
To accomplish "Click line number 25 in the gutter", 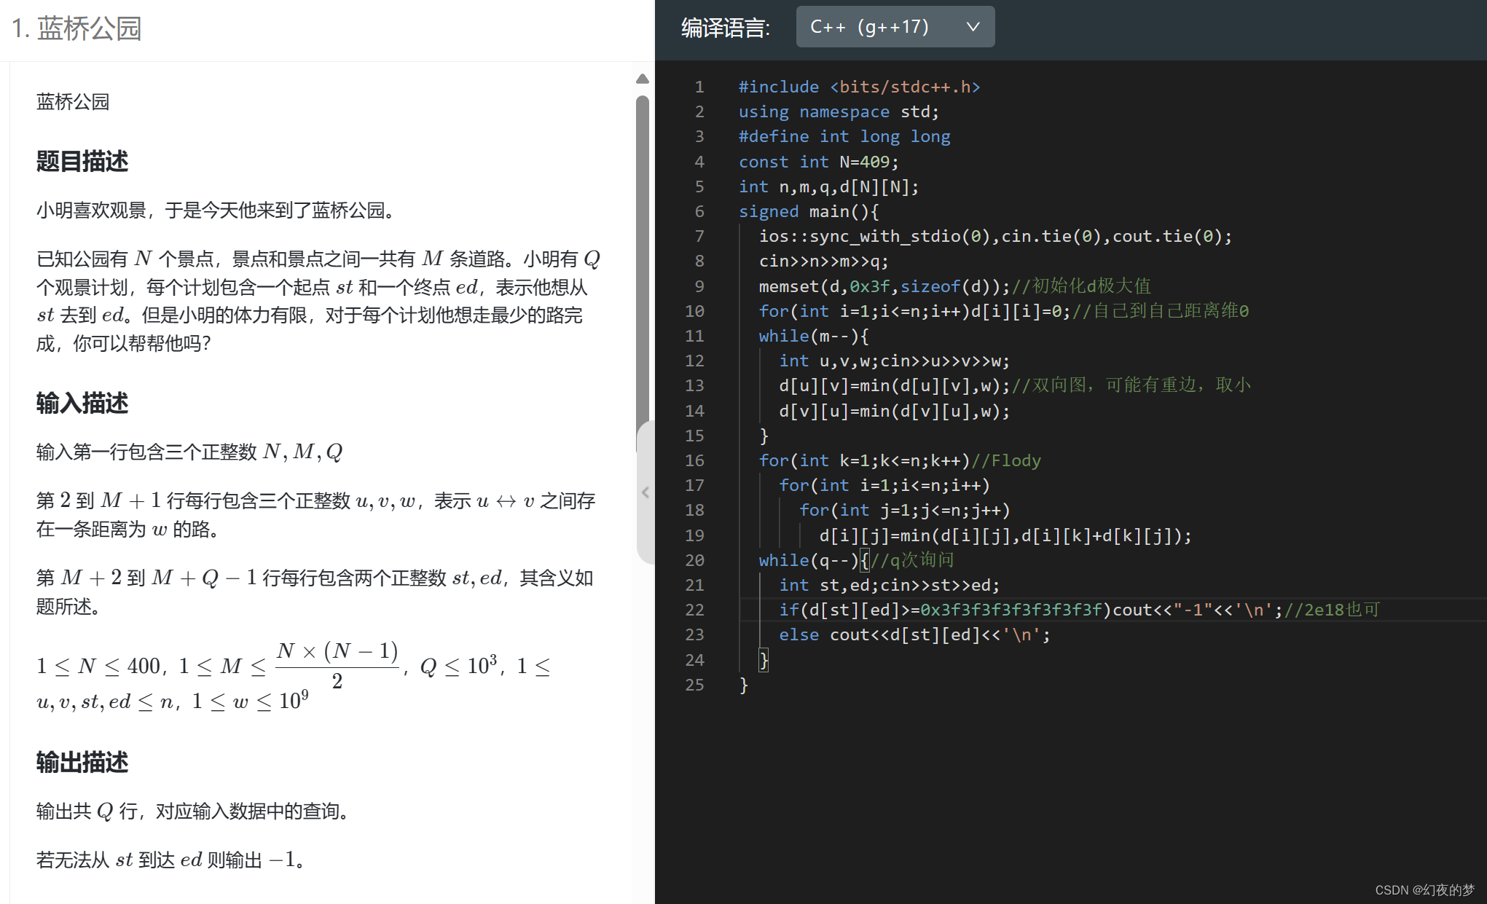I will click(694, 685).
